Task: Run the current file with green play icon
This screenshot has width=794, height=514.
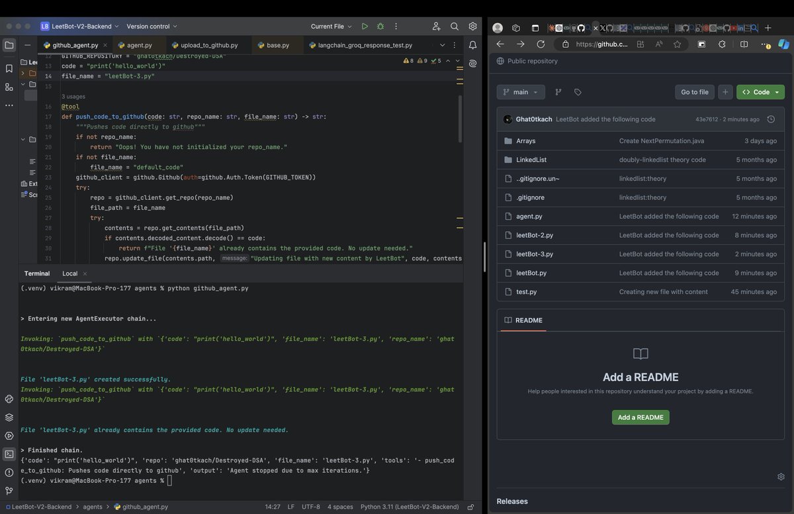Action: pyautogui.click(x=365, y=26)
